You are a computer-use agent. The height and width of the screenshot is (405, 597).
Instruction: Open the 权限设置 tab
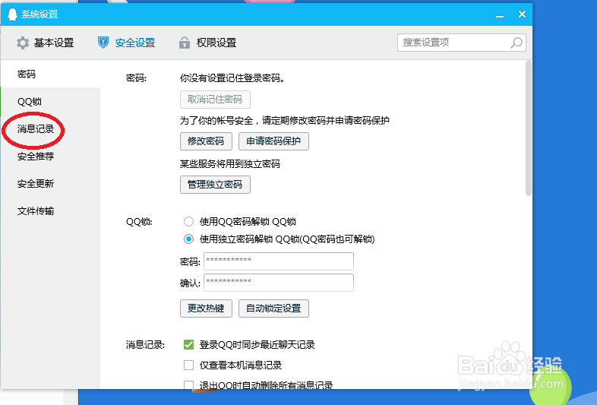(x=208, y=43)
